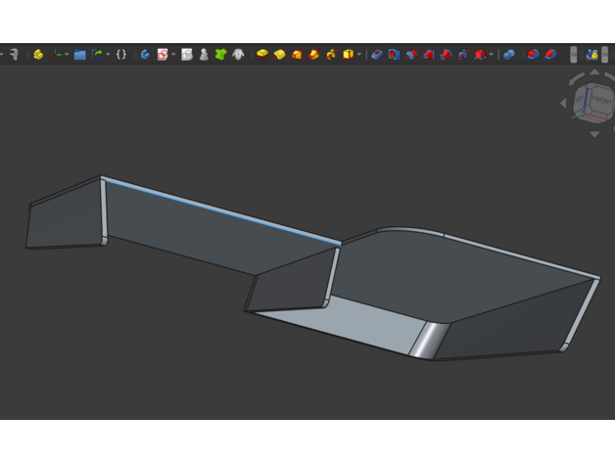The image size is (615, 462).
Task: Open the green link arrow dropdown
Action: [x=107, y=55]
